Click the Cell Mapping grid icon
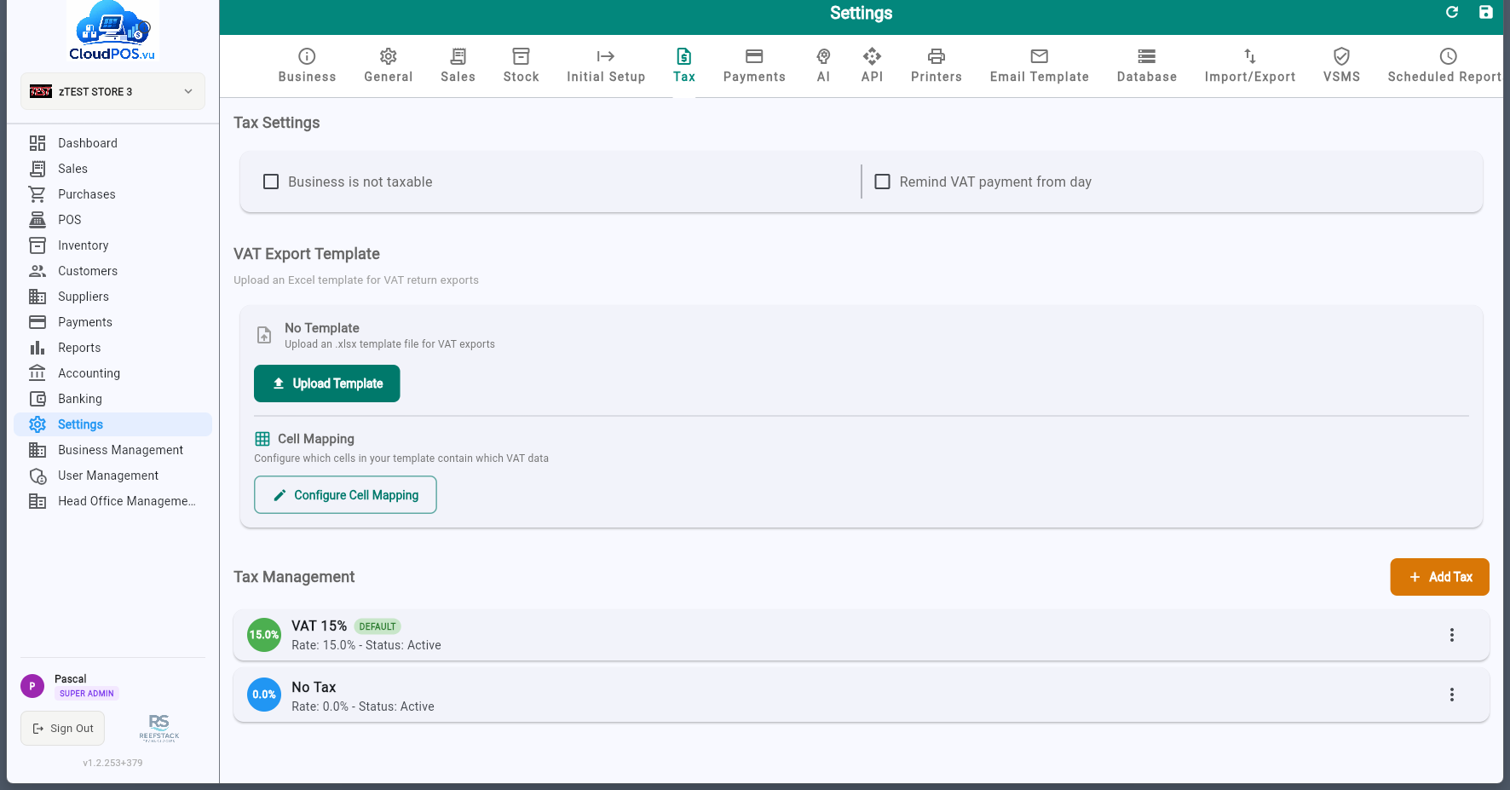 (262, 439)
